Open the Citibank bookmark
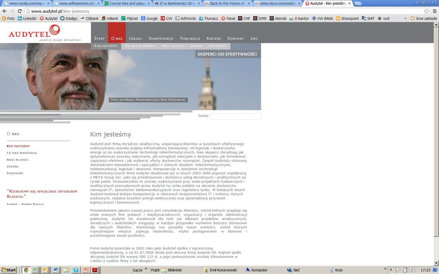The width and height of the screenshot is (439, 274). (90, 18)
